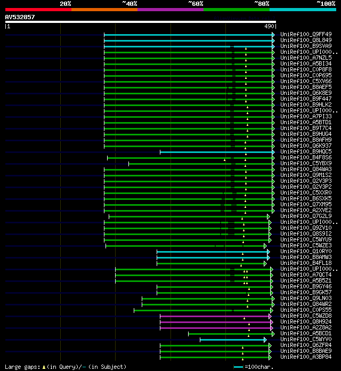Select label UniRef100_B8AFH9
The width and height of the screenshot is (341, 371).
coord(306,140)
